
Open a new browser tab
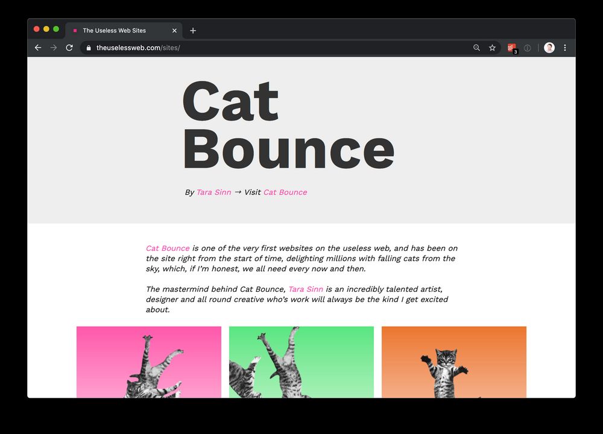[193, 30]
